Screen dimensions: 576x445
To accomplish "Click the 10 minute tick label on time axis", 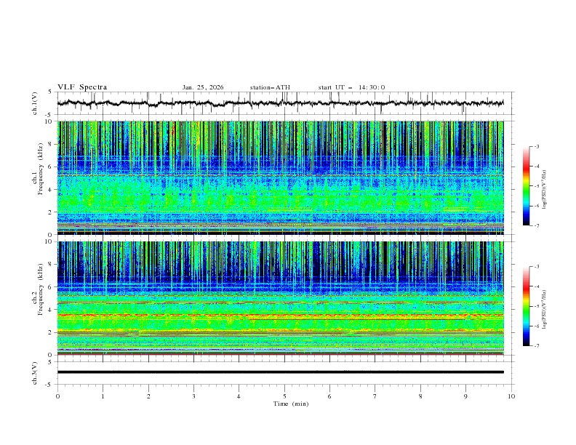I will [511, 396].
